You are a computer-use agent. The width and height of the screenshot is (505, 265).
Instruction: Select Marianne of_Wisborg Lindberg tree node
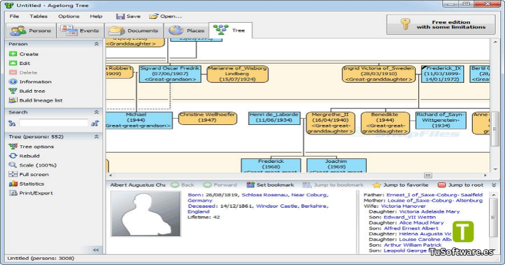click(237, 74)
